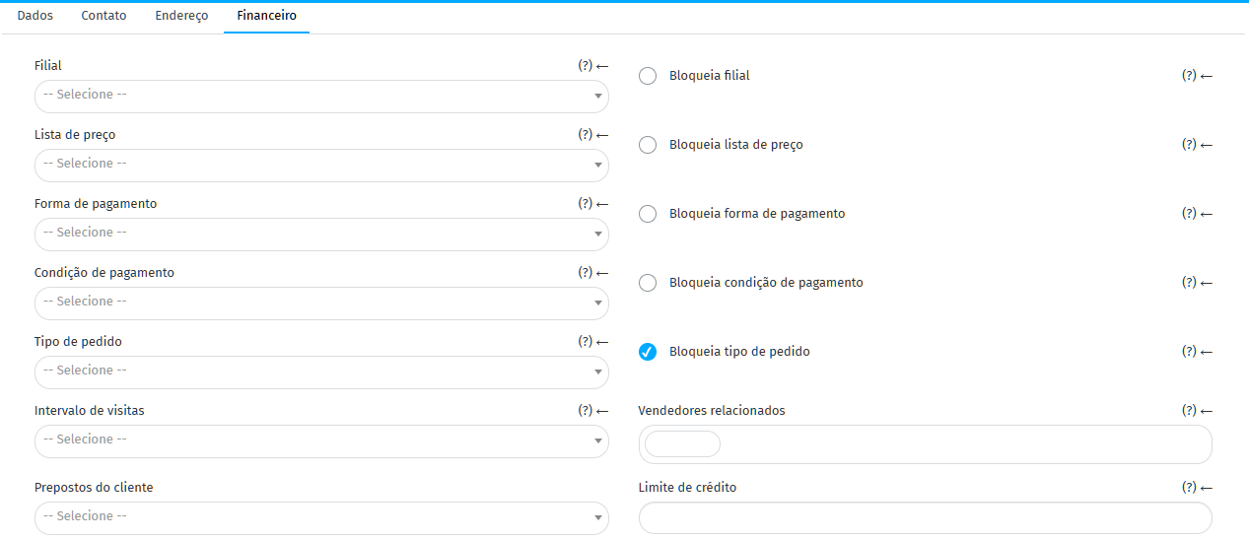1249x540 pixels.
Task: Click arrow icon beside Forma de pagamento help
Action: click(x=602, y=204)
